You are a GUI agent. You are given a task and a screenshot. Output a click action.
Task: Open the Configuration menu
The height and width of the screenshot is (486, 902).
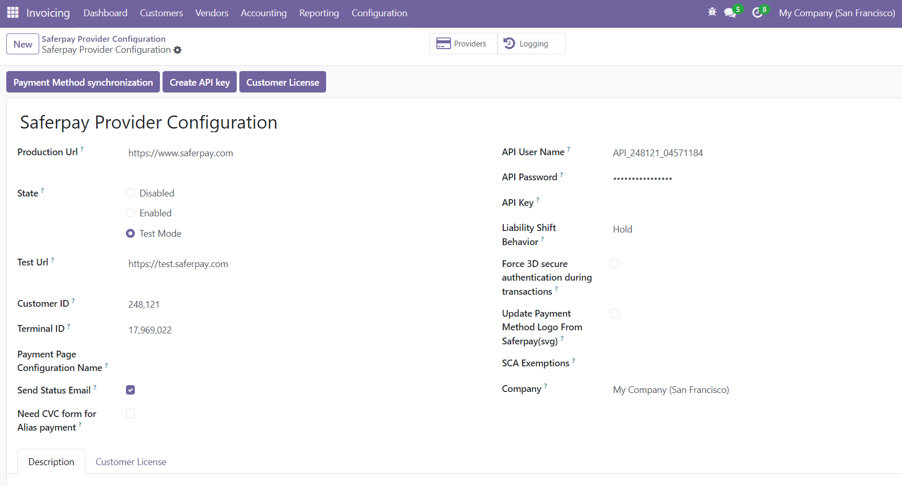pos(379,13)
